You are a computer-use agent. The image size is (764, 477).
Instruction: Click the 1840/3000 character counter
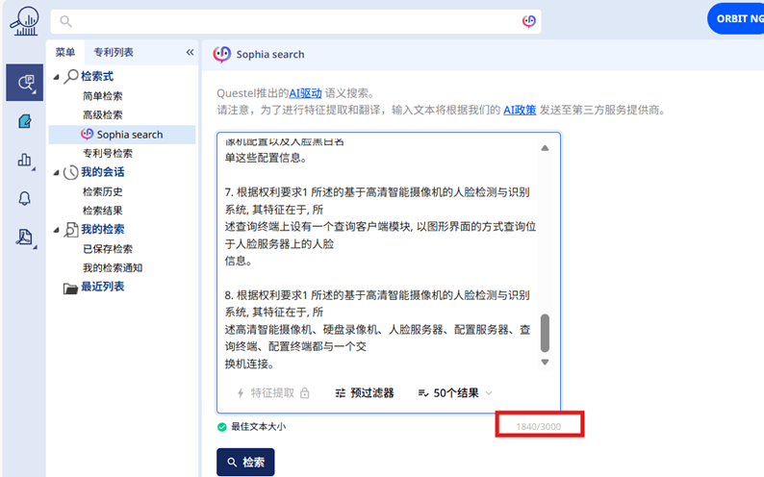tap(539, 427)
